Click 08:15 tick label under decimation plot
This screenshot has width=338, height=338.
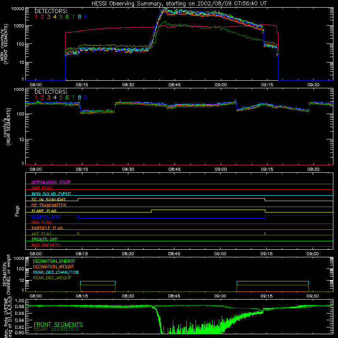[82, 296]
